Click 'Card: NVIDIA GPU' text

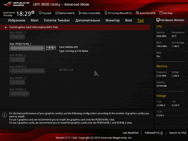[x=68, y=47]
